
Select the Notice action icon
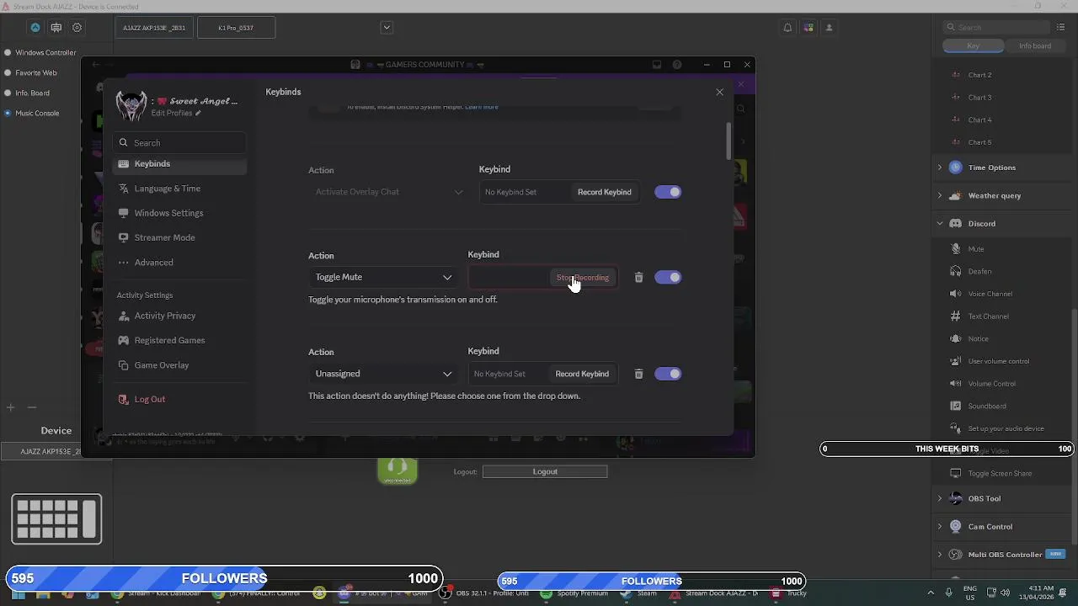point(955,338)
